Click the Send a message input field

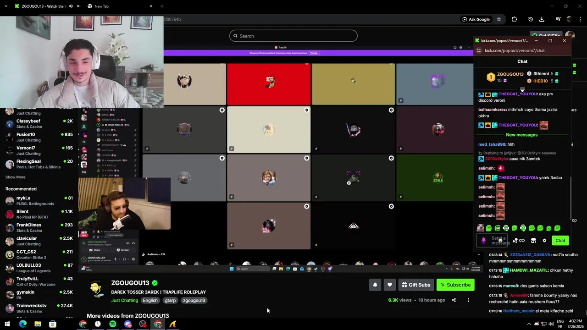(x=492, y=241)
